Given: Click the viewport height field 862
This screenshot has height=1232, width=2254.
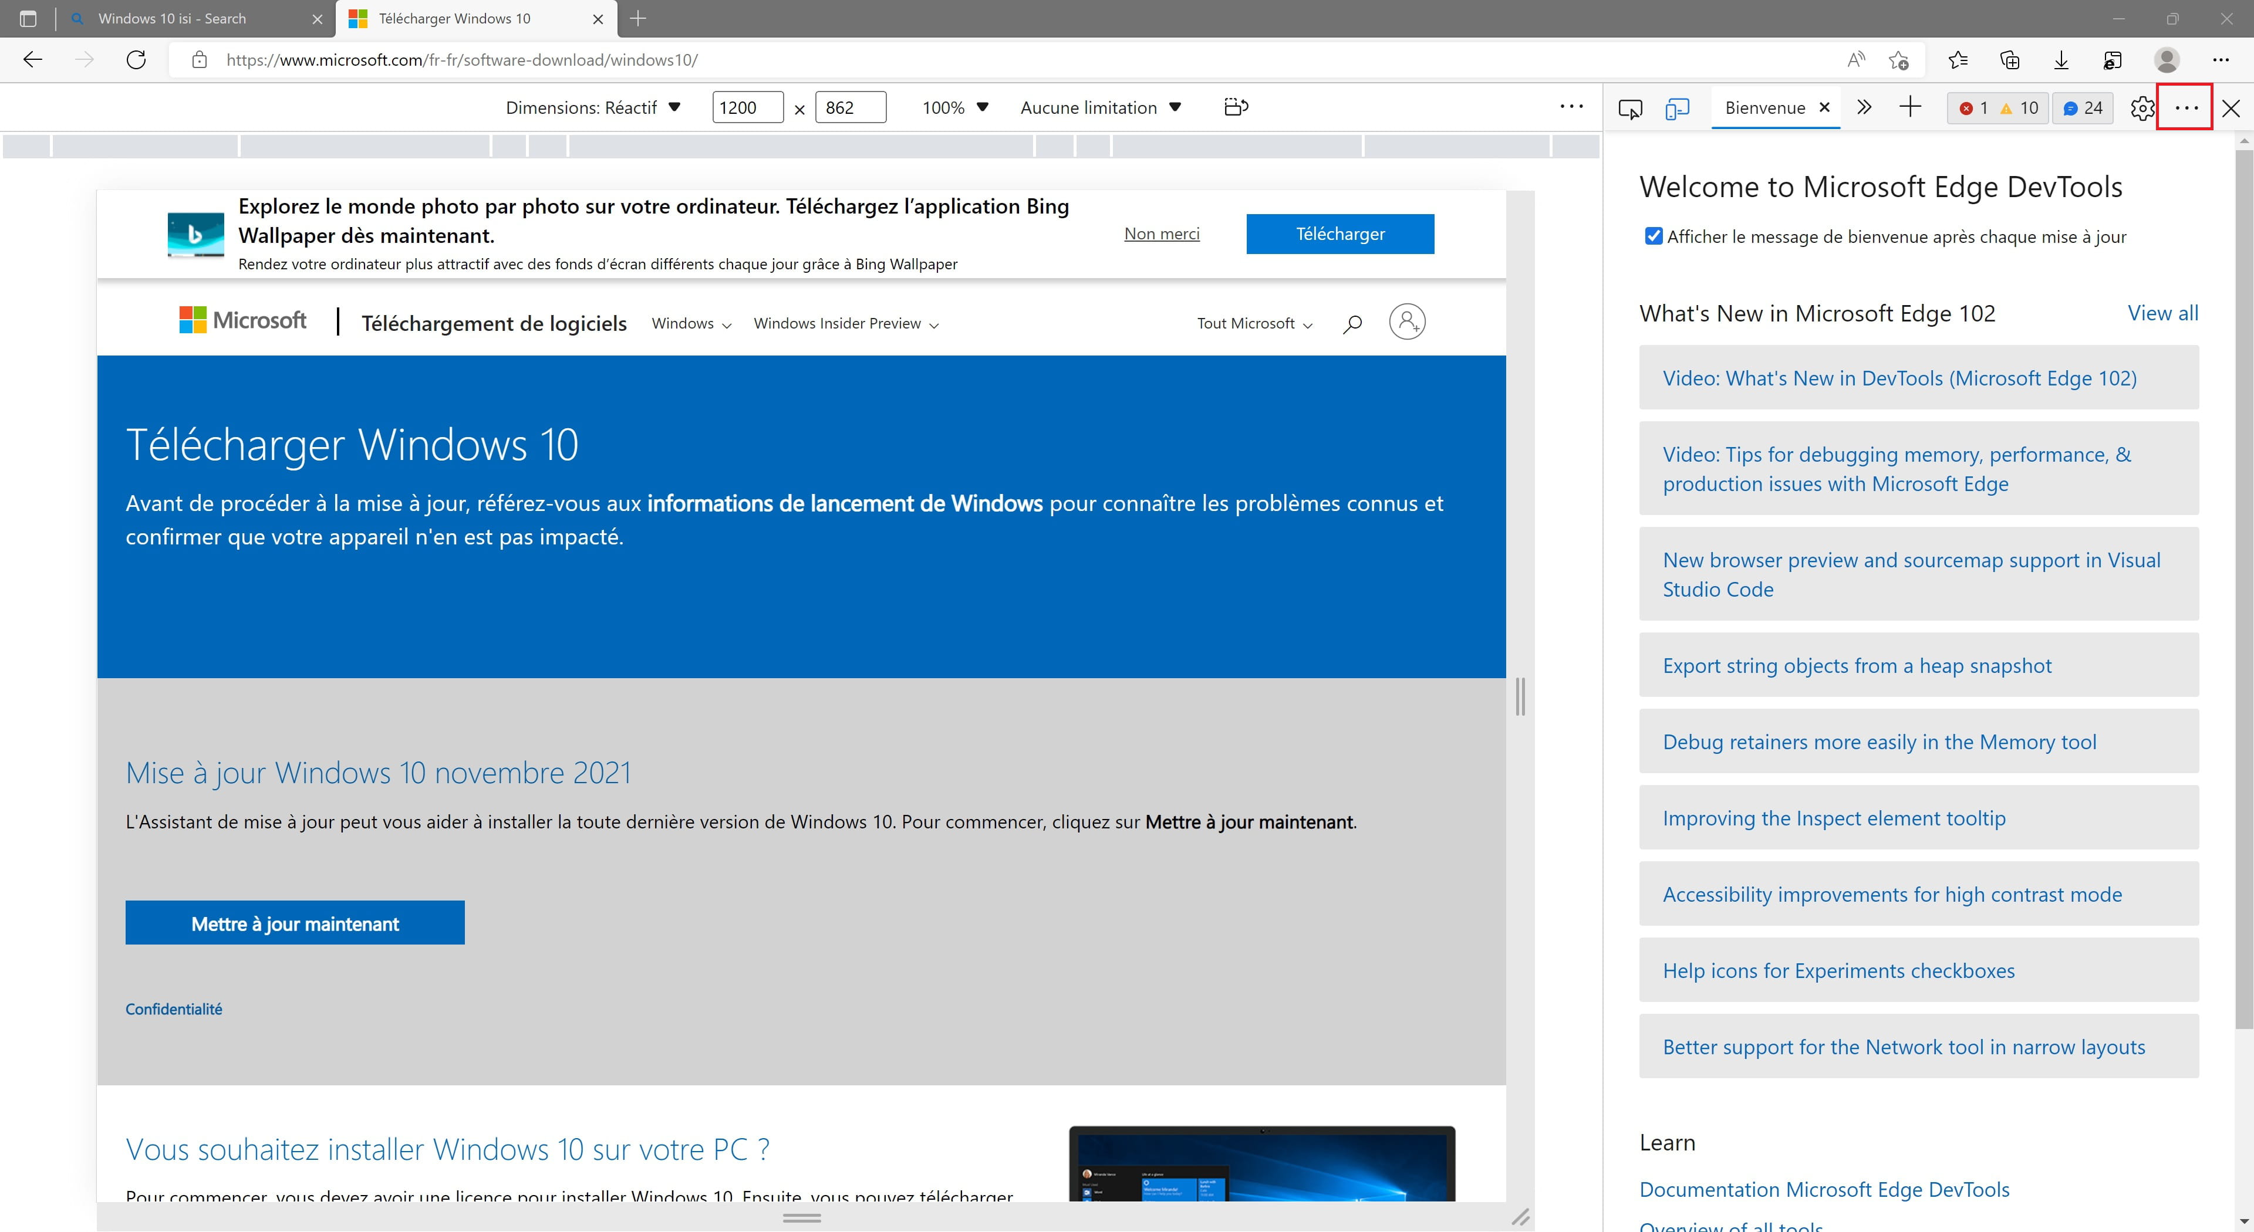Looking at the screenshot, I should pos(851,107).
